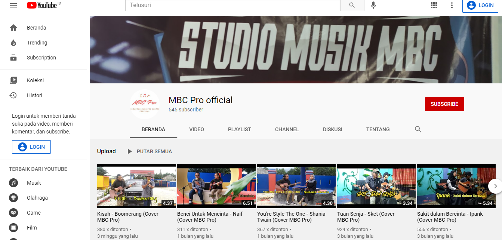Screen dimensions: 502x240
Task: Click the search magnifier button
Action: click(x=352, y=5)
